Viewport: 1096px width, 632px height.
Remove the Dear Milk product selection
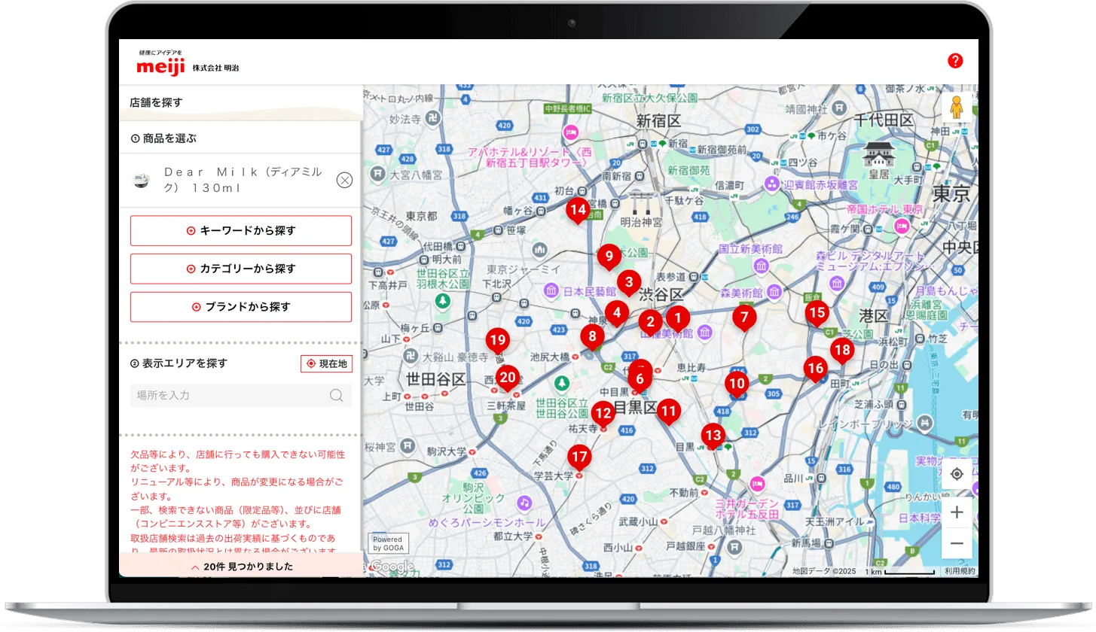coord(344,180)
